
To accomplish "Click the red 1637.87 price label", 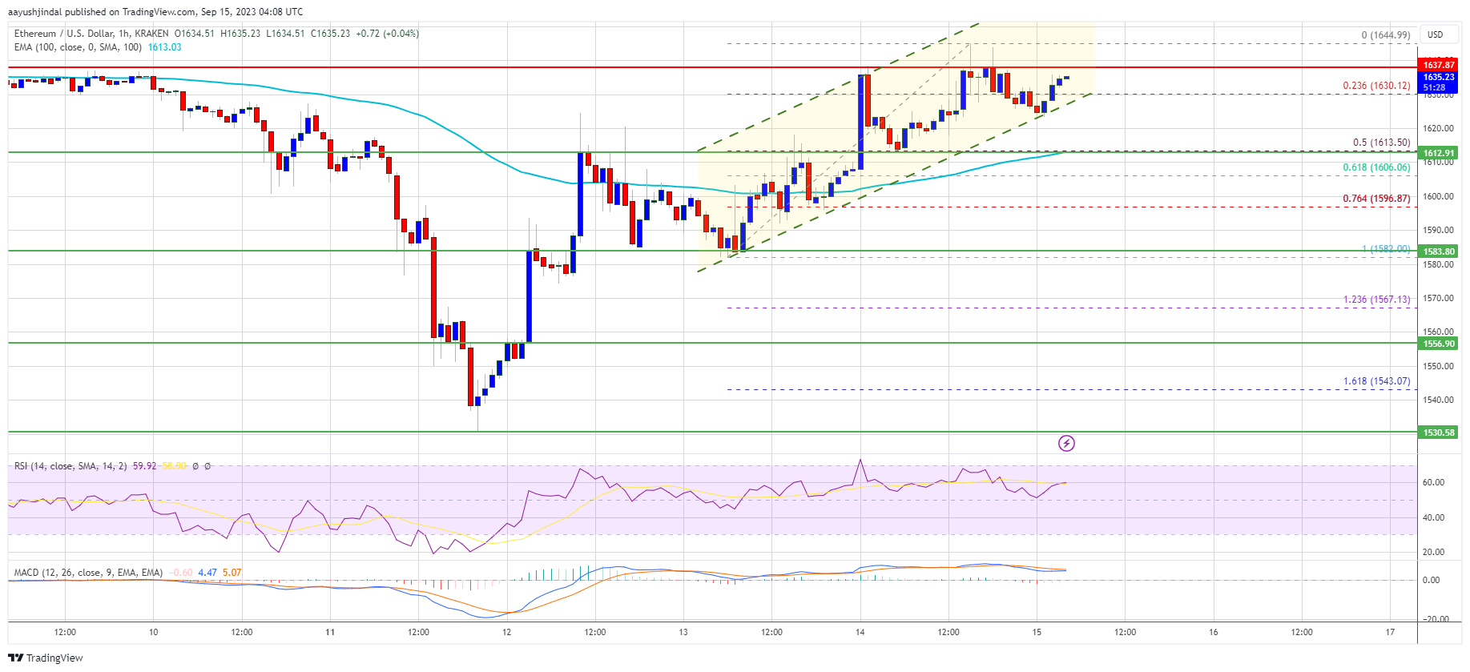I will [x=1439, y=65].
